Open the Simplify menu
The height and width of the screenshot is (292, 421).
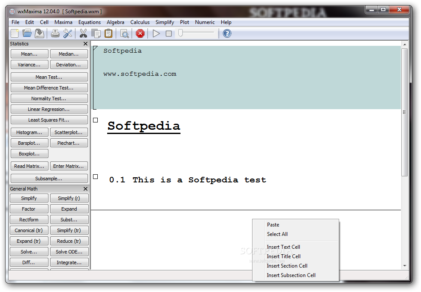[165, 22]
